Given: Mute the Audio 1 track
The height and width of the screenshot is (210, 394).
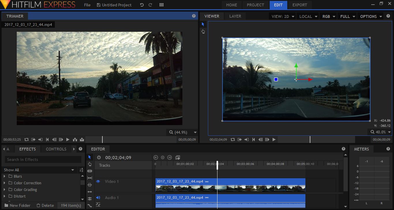Looking at the screenshot, I should click(98, 198).
